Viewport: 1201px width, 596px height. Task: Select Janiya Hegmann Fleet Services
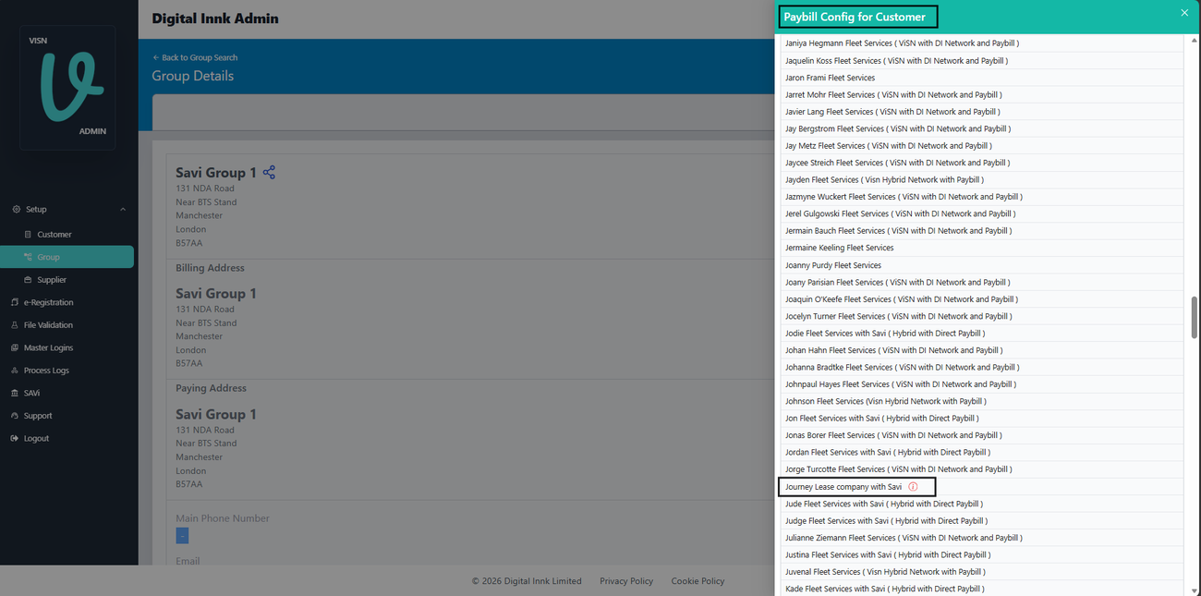point(983,43)
